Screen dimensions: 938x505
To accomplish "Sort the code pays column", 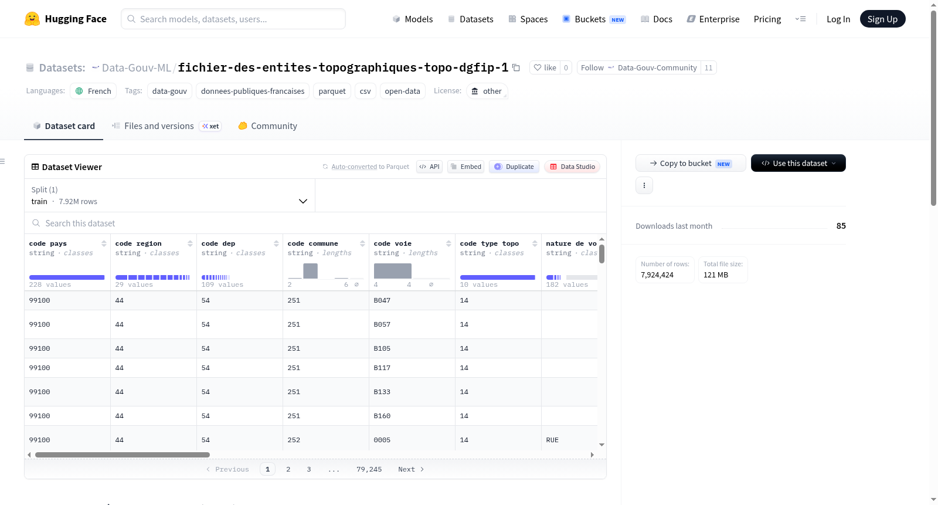I will (104, 243).
